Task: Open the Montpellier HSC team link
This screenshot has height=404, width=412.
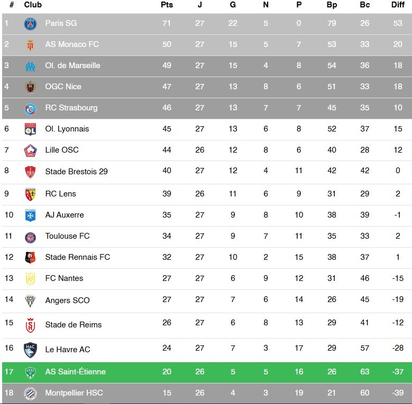Action: pyautogui.click(x=75, y=393)
